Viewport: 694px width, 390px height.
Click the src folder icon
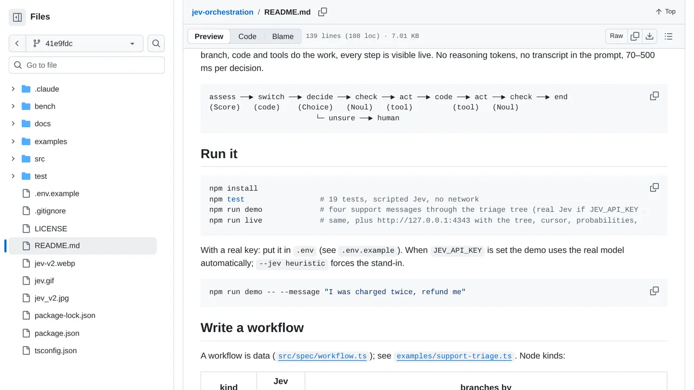(26, 159)
